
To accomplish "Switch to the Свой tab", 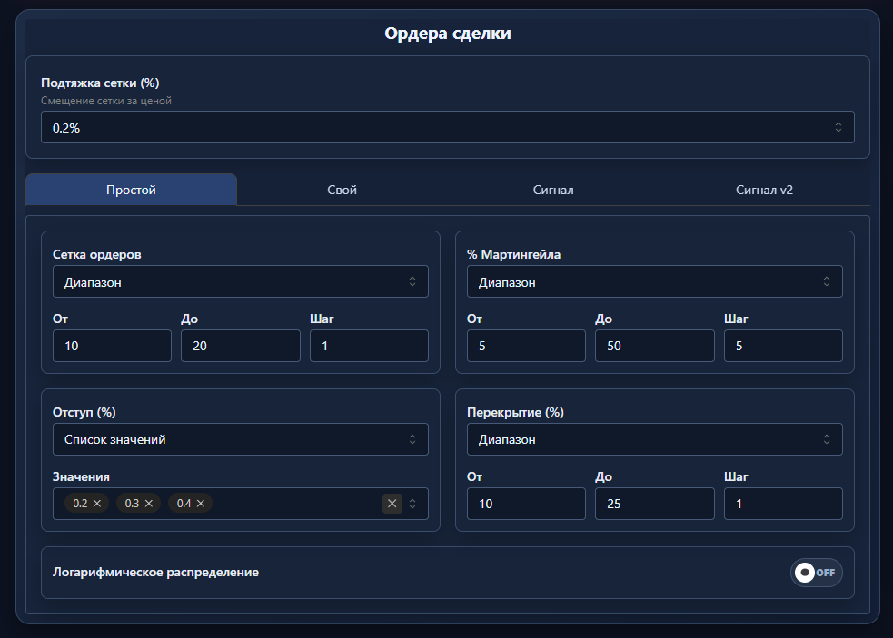I will [x=342, y=190].
